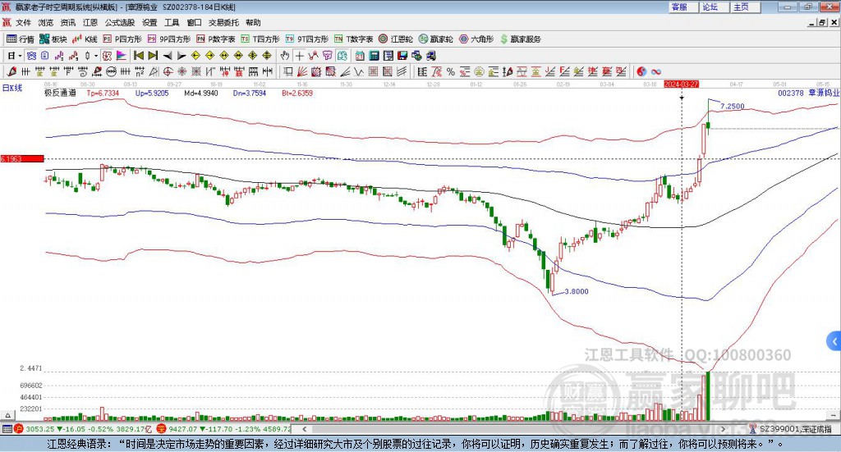Open the 9T四方形 tool
The width and height of the screenshot is (841, 452).
click(x=307, y=39)
